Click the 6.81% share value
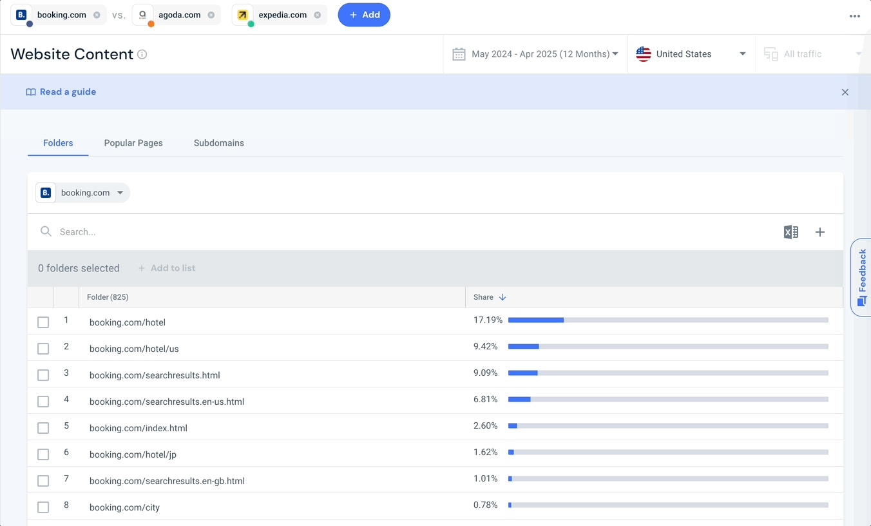 486,399
